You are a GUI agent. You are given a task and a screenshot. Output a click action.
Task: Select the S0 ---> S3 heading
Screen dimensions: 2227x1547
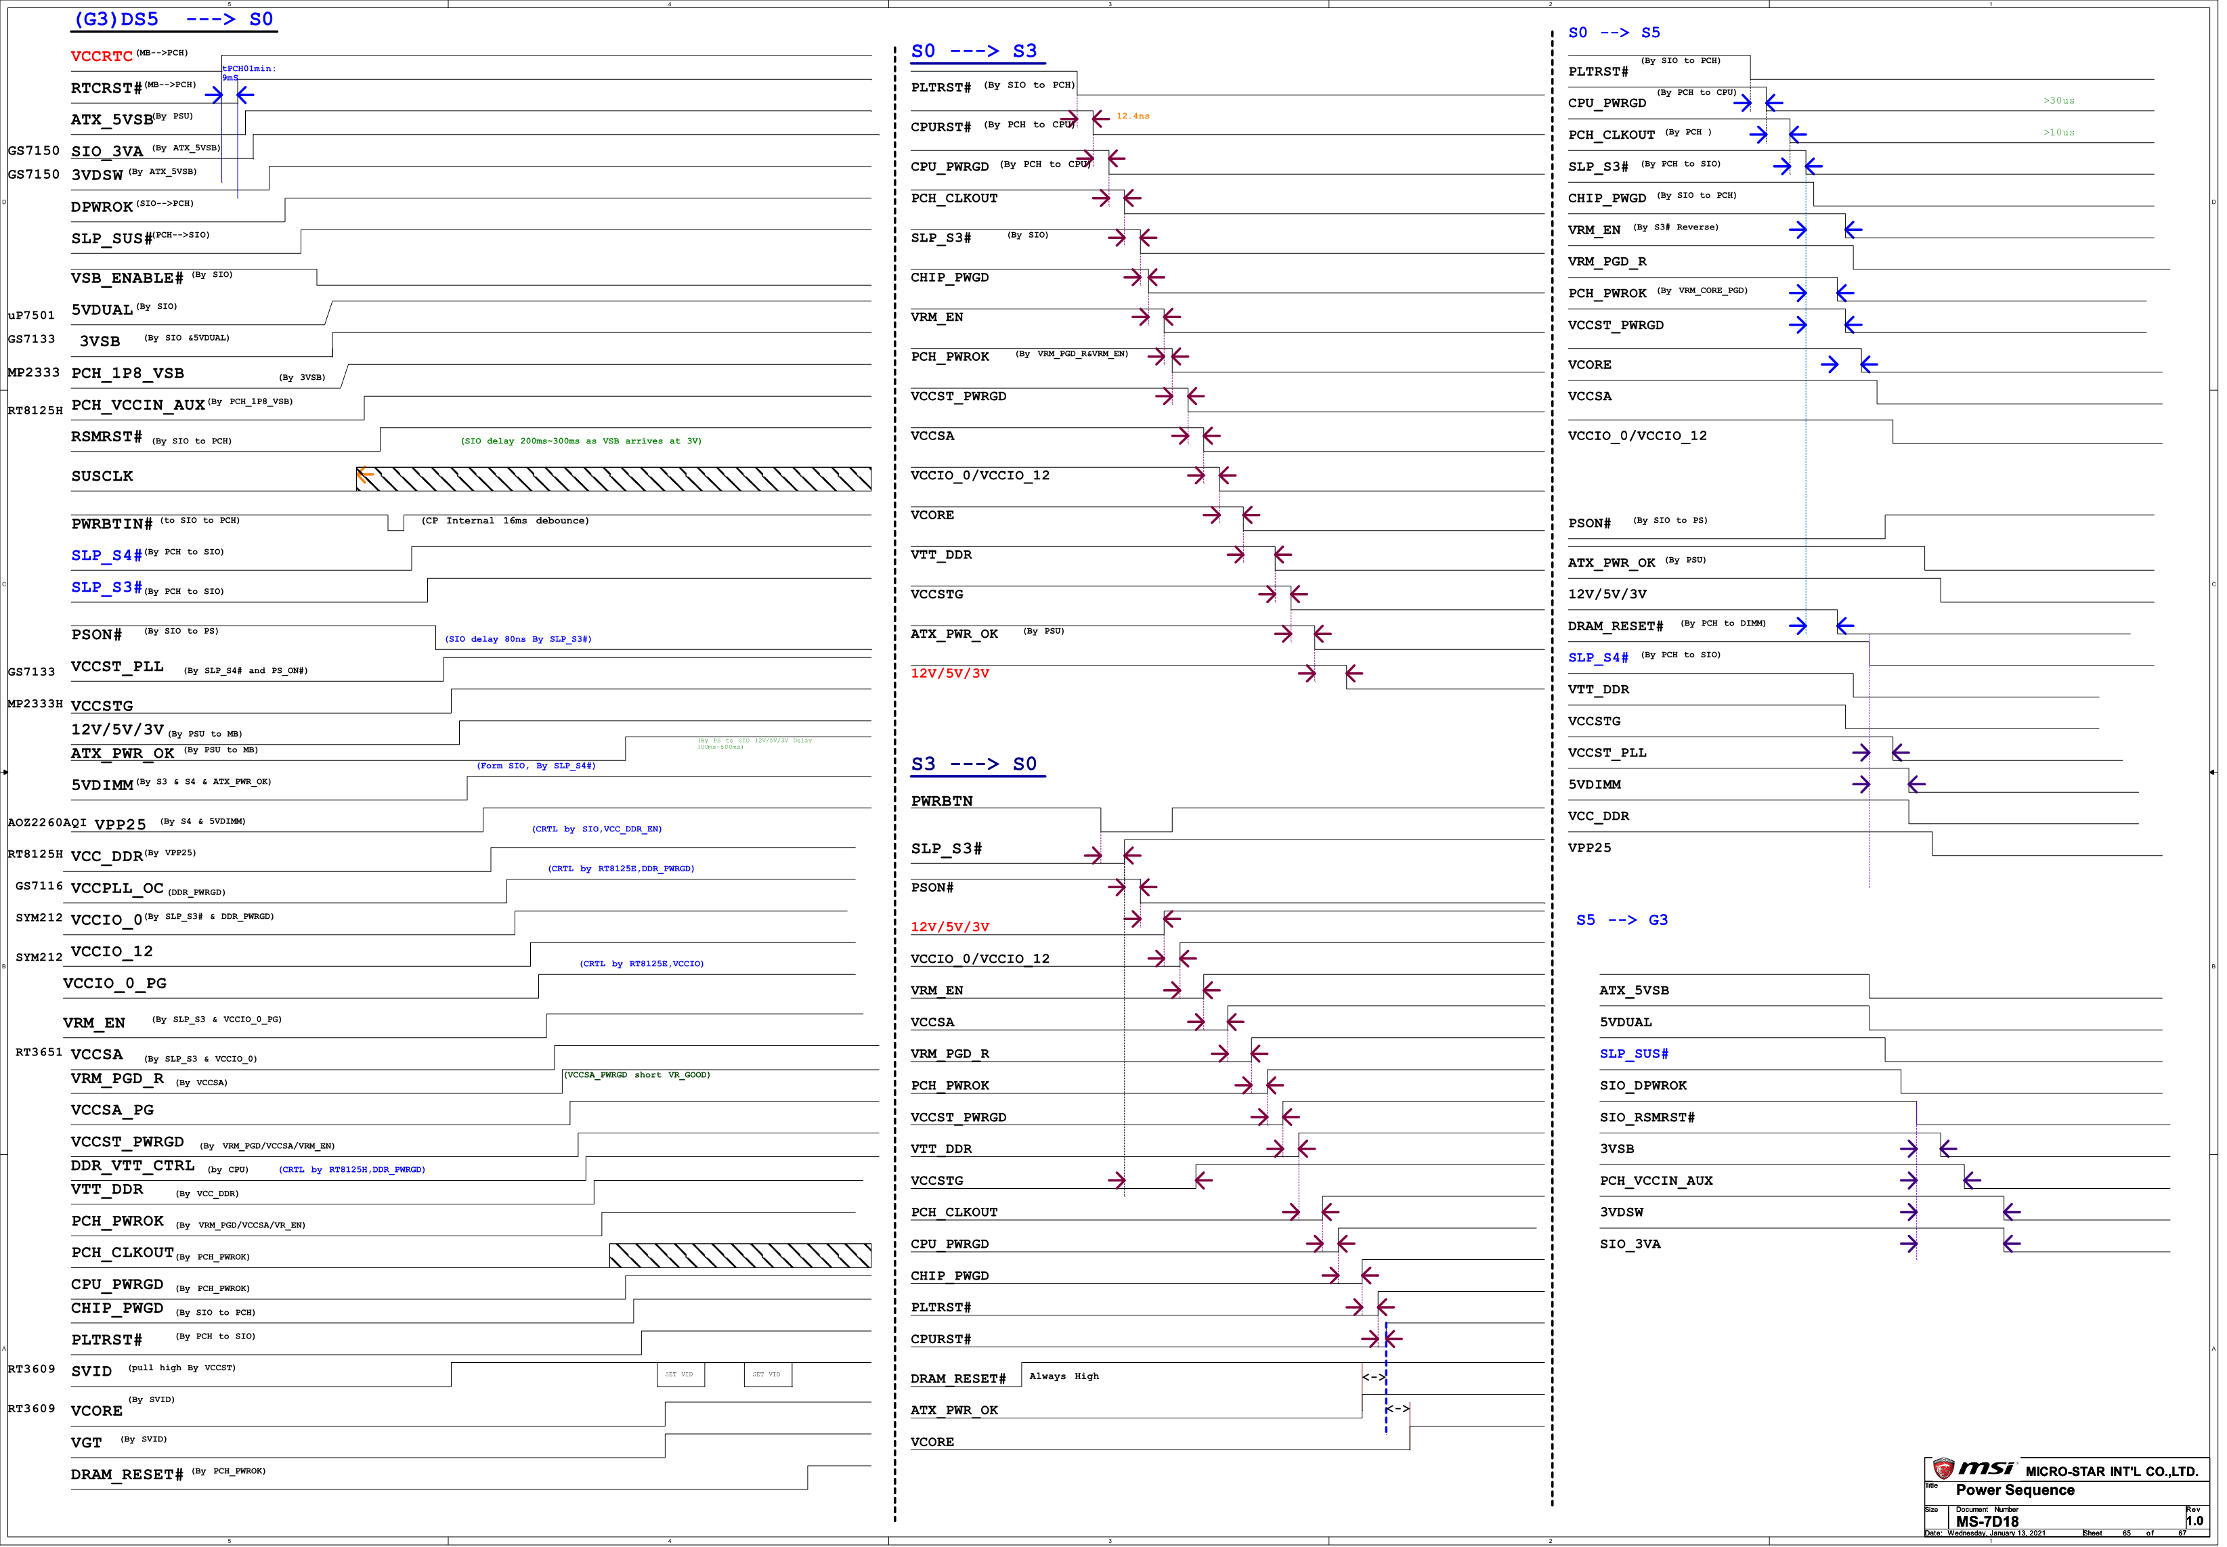pyautogui.click(x=974, y=51)
